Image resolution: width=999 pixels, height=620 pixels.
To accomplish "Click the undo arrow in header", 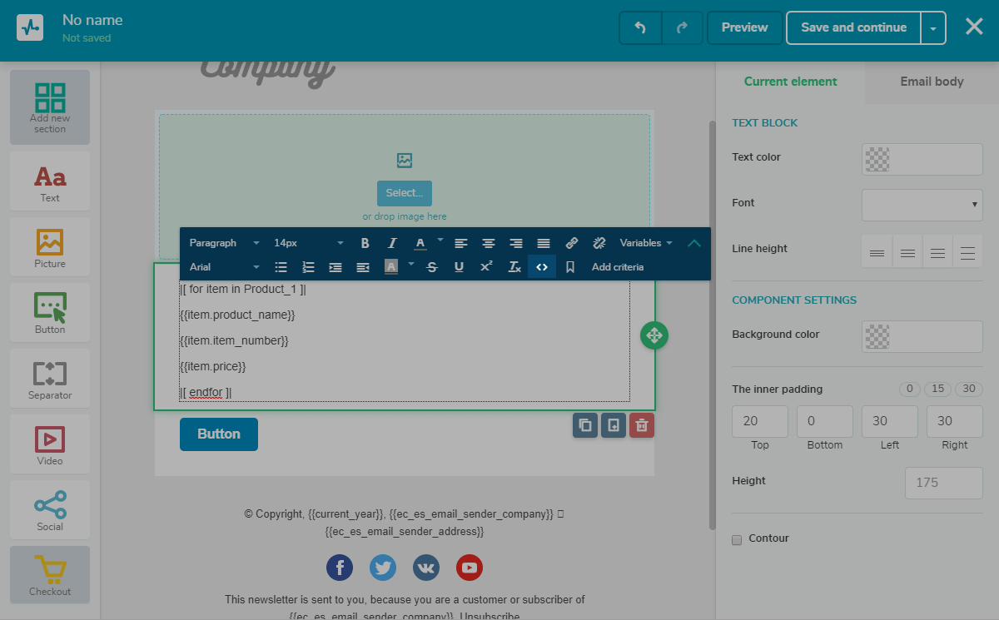I will (x=640, y=27).
